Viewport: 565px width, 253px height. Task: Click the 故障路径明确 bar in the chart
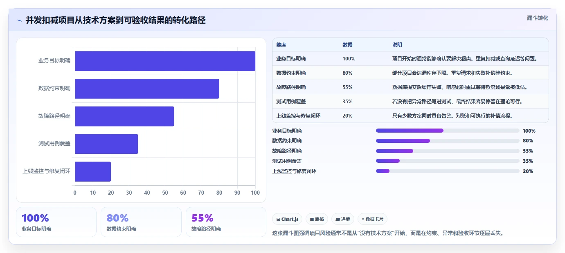point(124,116)
